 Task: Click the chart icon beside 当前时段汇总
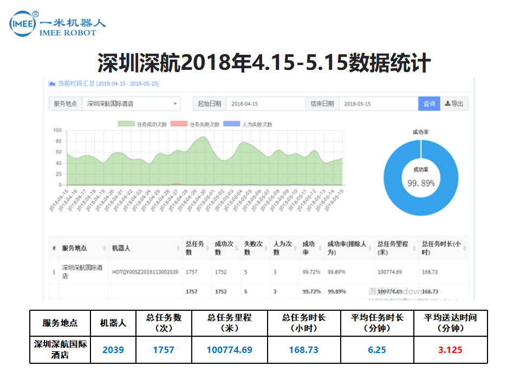coord(52,83)
